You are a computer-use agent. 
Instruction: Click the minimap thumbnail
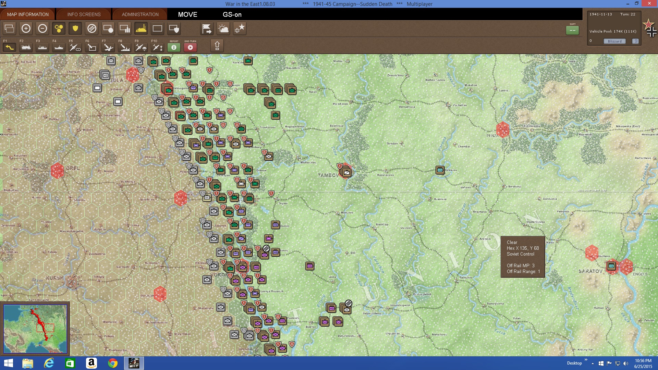tap(35, 329)
